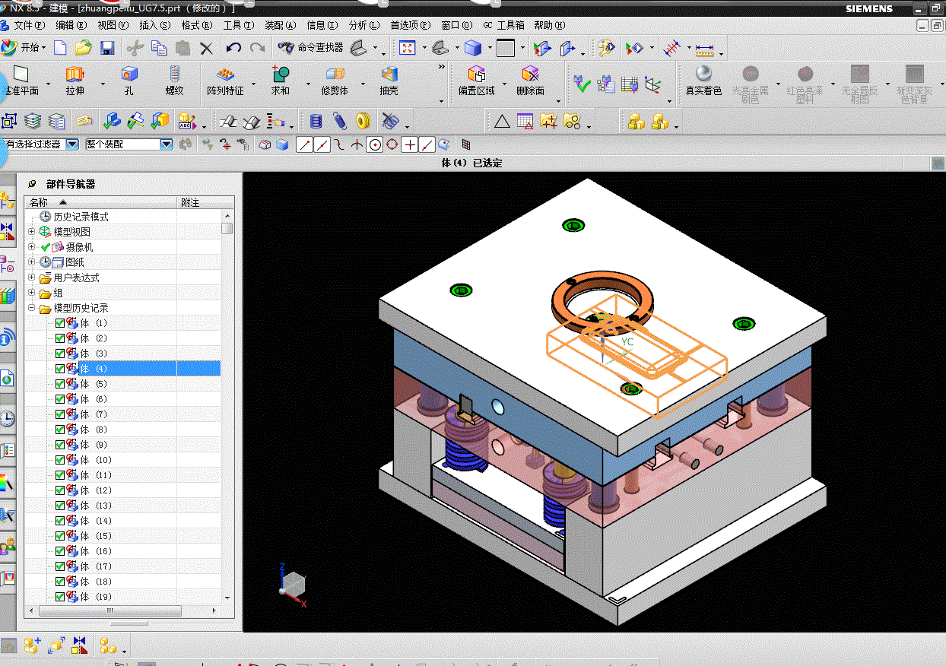The image size is (946, 666).
Task: Expand the 用户表达式 tree node
Action: click(x=32, y=277)
